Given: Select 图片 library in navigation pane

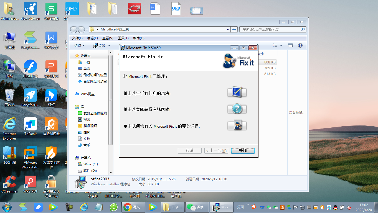Looking at the screenshot, I should (x=84, y=132).
